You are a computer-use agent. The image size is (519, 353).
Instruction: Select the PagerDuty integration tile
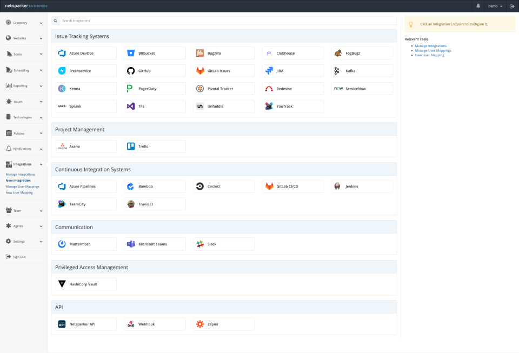pos(154,88)
